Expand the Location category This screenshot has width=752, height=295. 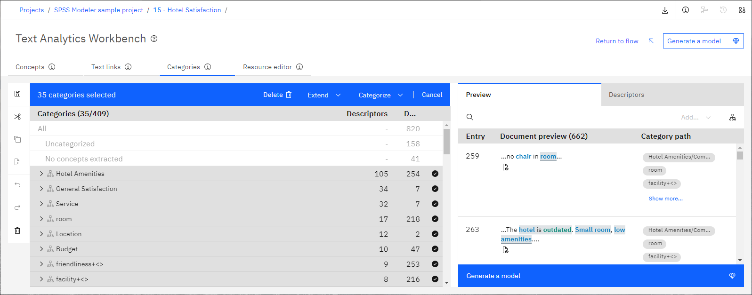point(41,234)
